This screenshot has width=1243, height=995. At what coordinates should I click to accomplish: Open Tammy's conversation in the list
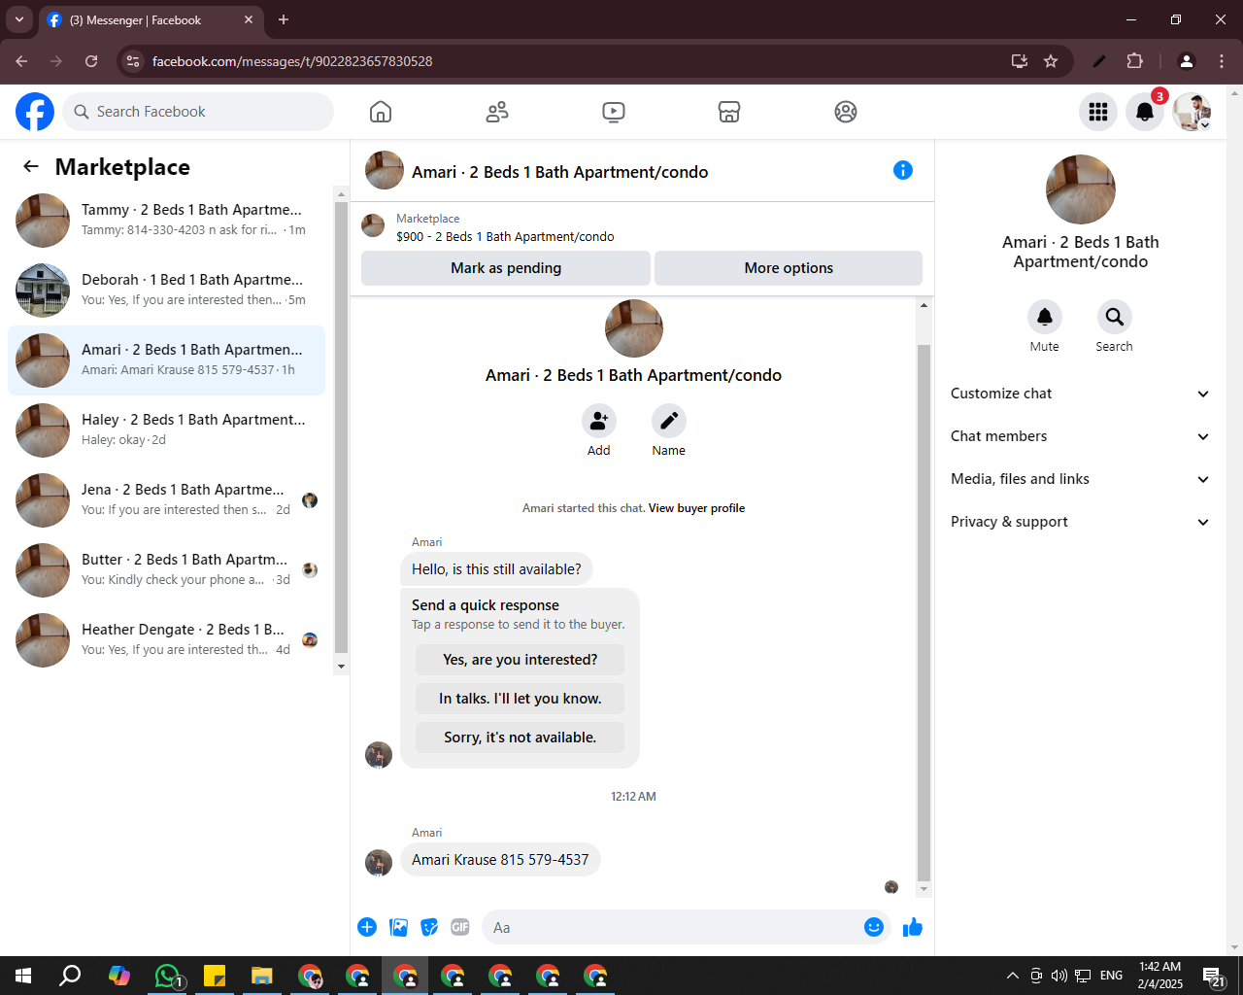coord(167,221)
